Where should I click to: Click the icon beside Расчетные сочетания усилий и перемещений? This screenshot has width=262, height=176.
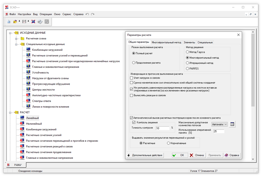point(28,55)
